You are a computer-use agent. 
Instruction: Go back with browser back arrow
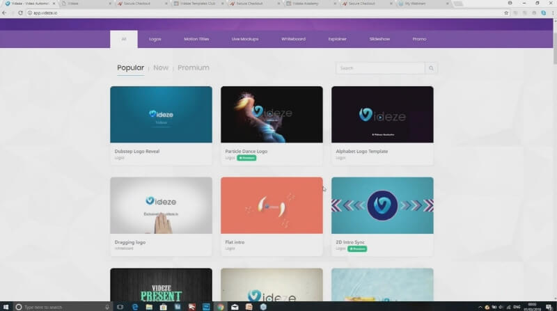[x=4, y=13]
